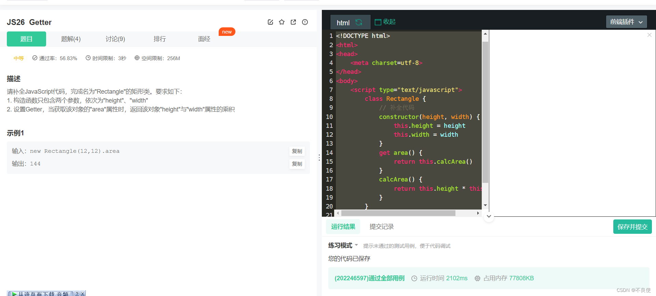Click the 通过率: 56.83% text
This screenshot has width=656, height=296.
pos(58,58)
